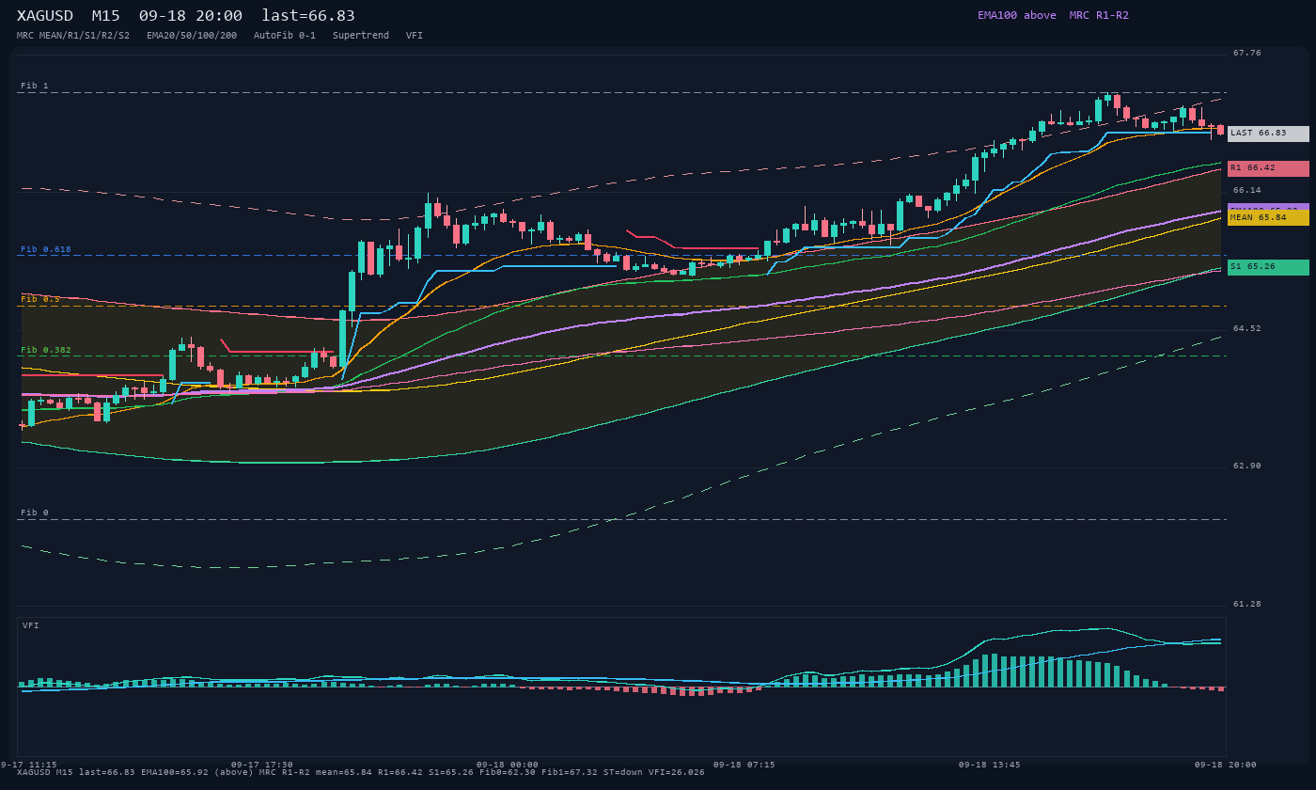Viewport: 1316px width, 790px height.
Task: Select the AutoFib 0-1 indicator label
Action: [285, 36]
